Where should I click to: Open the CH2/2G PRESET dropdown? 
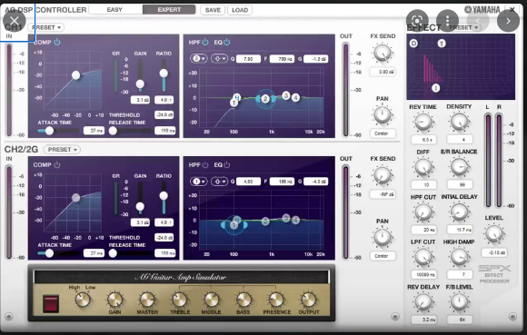62,150
